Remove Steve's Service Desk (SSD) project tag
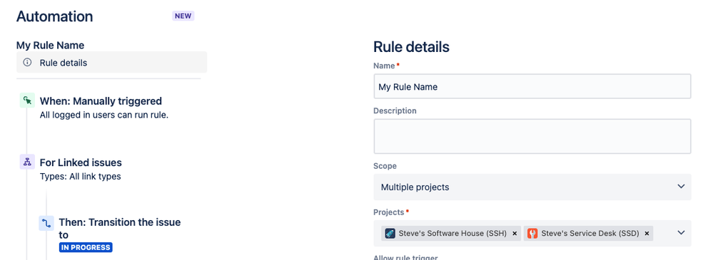This screenshot has width=713, height=260. [647, 233]
